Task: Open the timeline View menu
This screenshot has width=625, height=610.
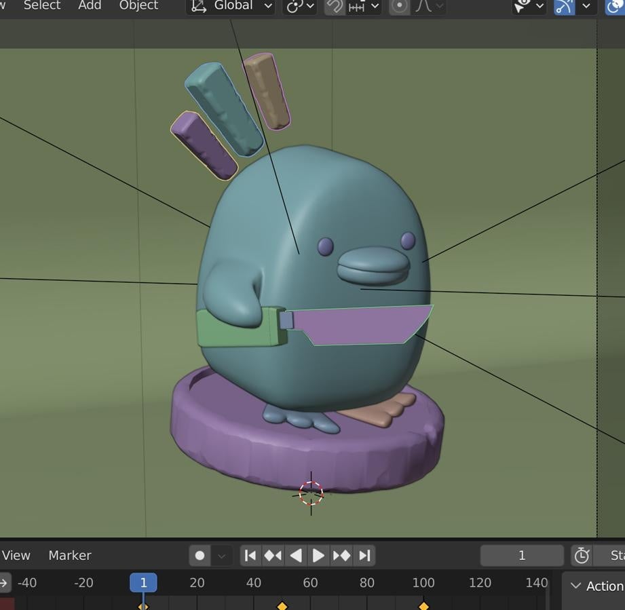Action: [16, 555]
